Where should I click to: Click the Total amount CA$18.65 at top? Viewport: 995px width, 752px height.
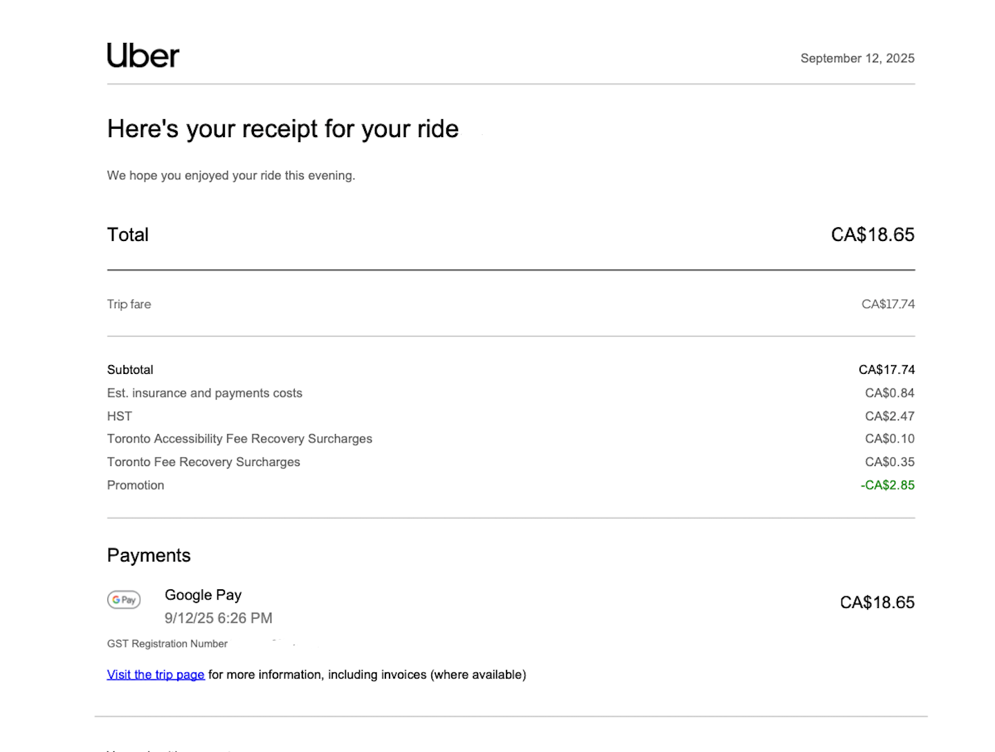coord(873,235)
